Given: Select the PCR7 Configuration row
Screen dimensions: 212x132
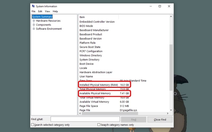Looking at the screenshot, I should click(124, 51).
